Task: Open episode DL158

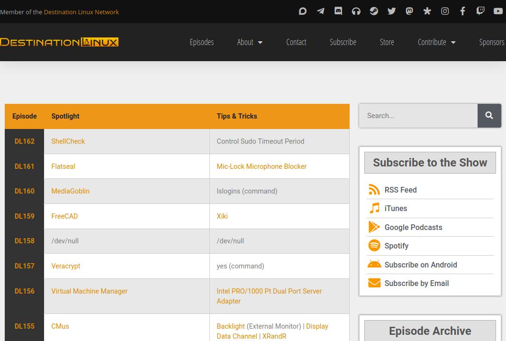Action: pyautogui.click(x=25, y=240)
